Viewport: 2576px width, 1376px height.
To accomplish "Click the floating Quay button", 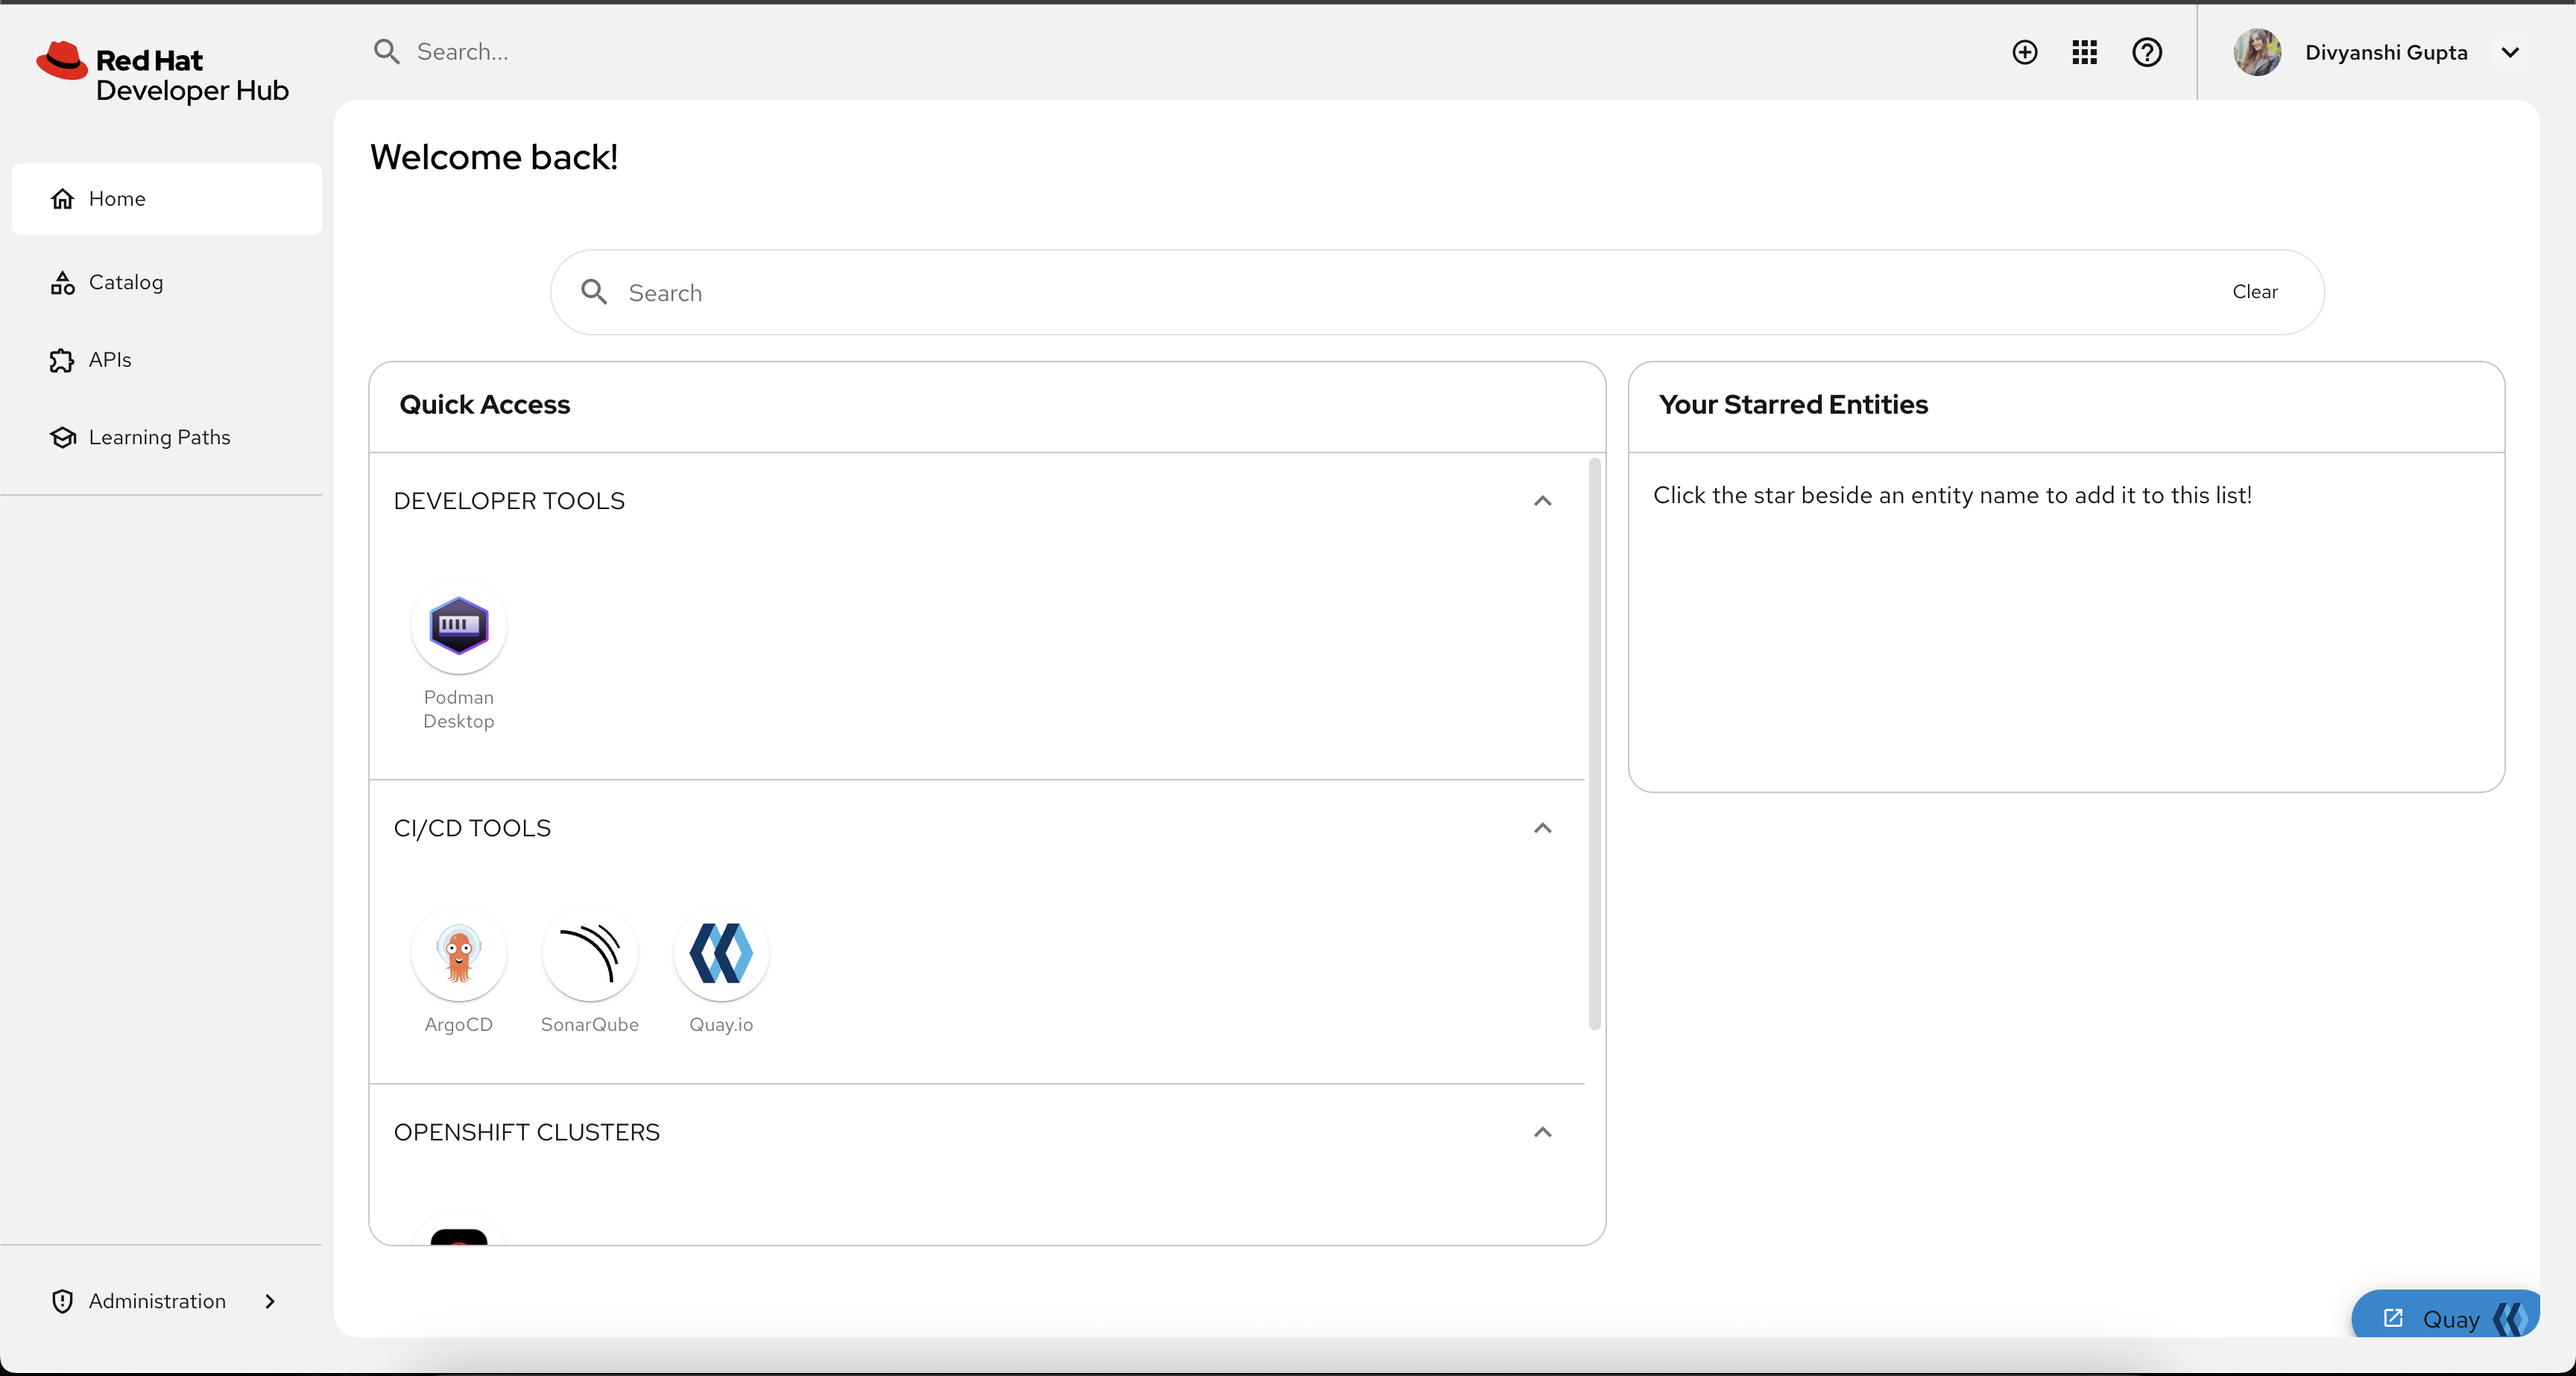I will pos(2449,1318).
